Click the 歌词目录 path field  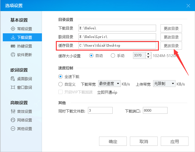tap(117, 37)
